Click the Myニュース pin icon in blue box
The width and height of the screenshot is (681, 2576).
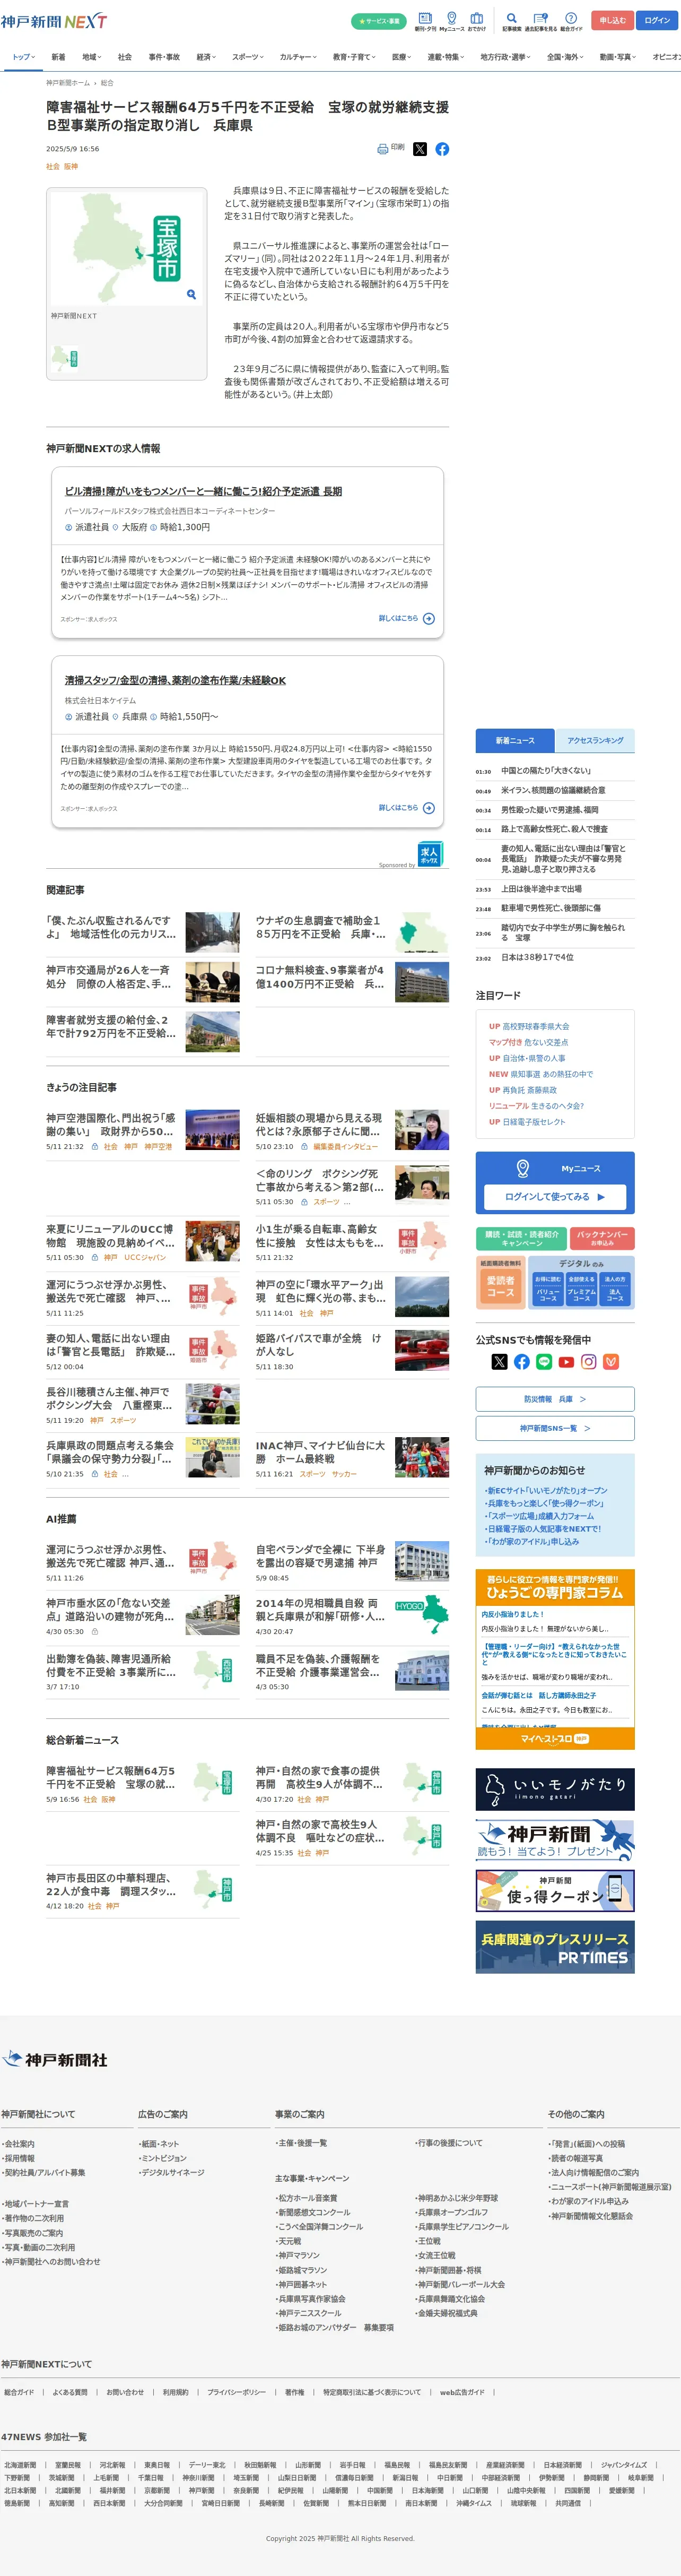tap(522, 1168)
